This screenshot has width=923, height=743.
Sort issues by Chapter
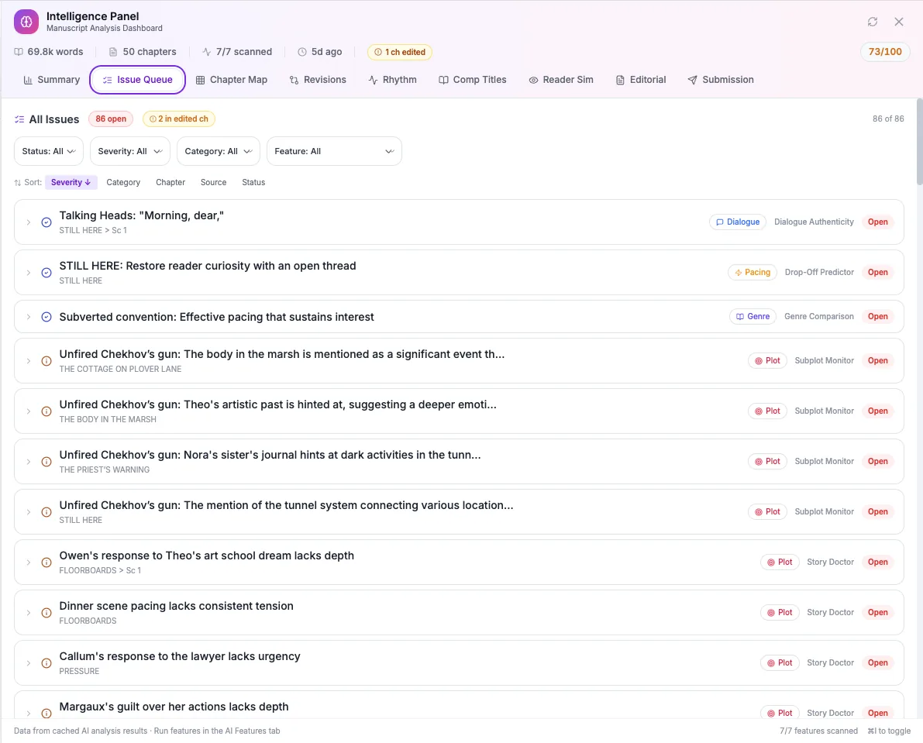170,182
